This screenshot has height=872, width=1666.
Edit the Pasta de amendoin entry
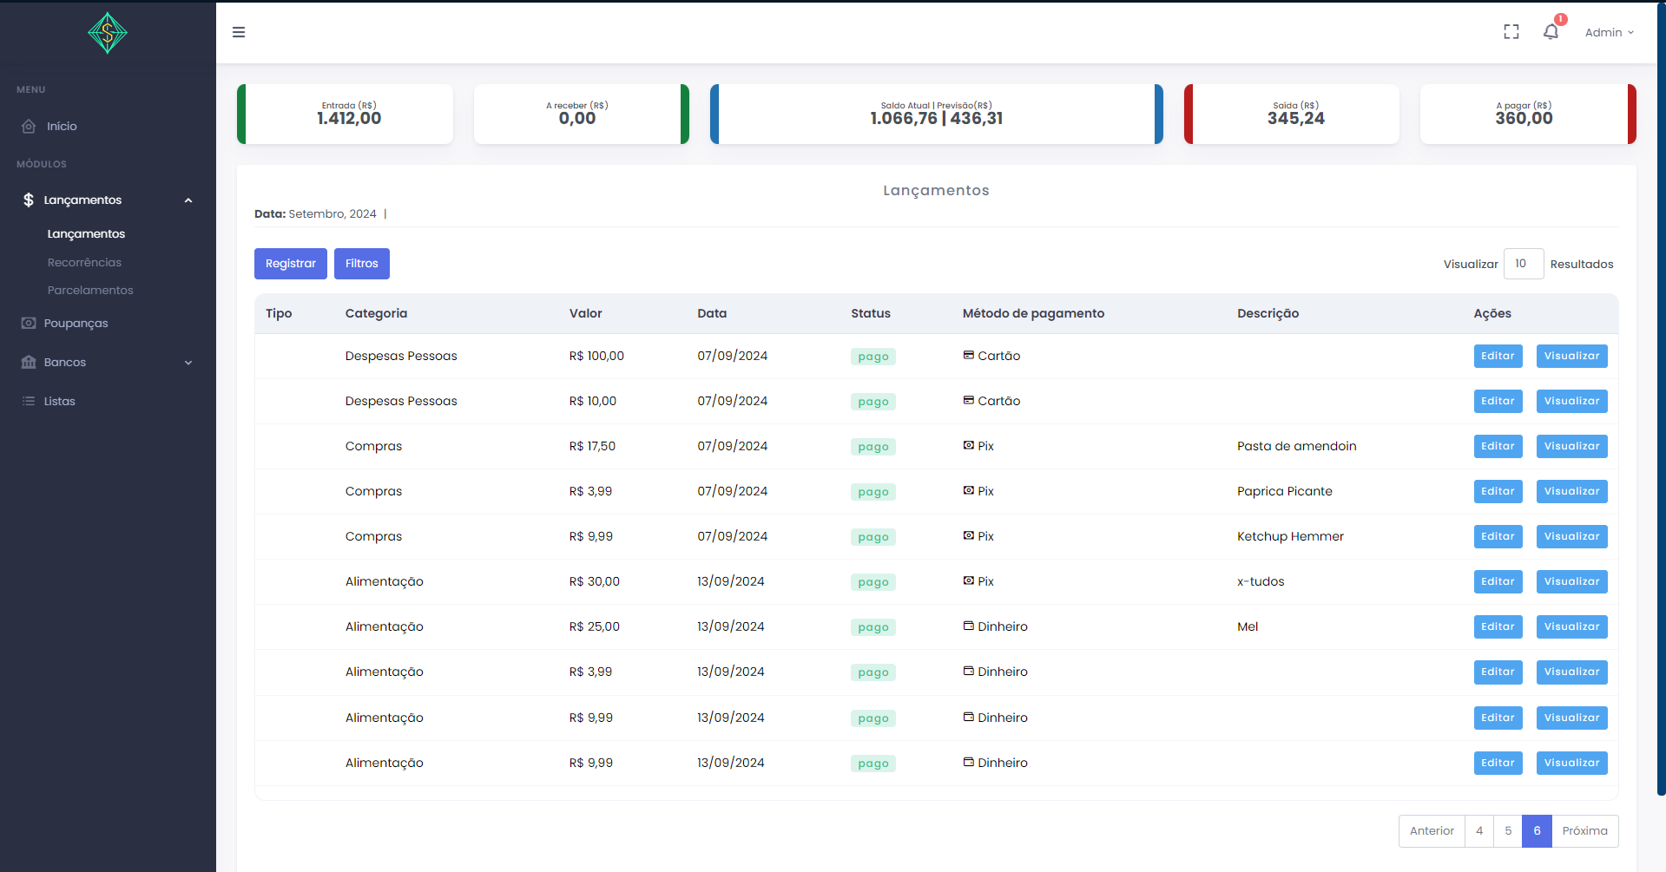tap(1498, 447)
